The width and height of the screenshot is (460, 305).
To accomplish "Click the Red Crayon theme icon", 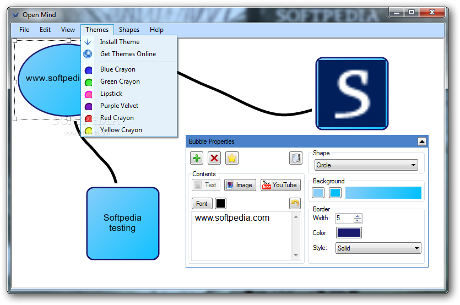I will pos(88,118).
